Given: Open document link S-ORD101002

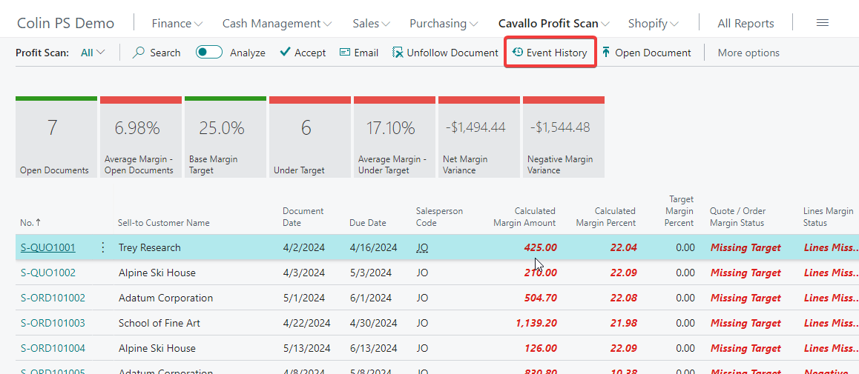Looking at the screenshot, I should [x=53, y=298].
